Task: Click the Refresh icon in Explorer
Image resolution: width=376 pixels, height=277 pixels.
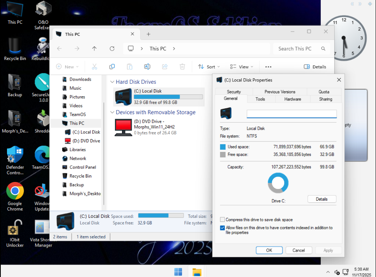Action: (x=112, y=49)
